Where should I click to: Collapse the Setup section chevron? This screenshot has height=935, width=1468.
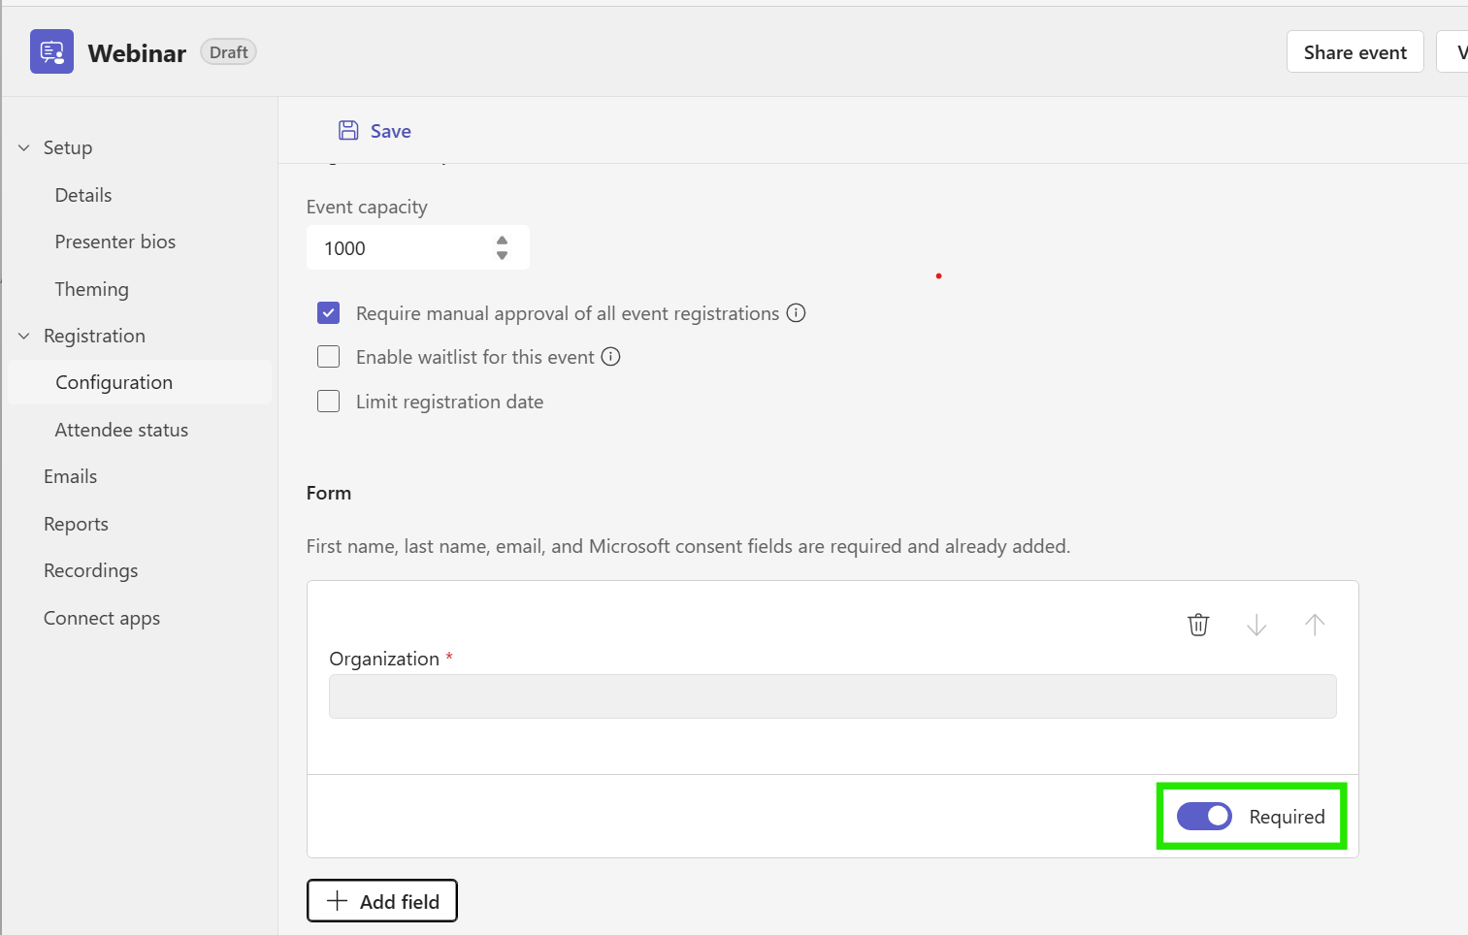[x=24, y=147]
